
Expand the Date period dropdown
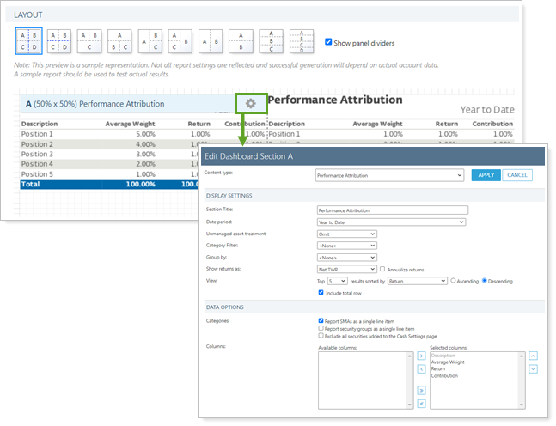(x=391, y=222)
